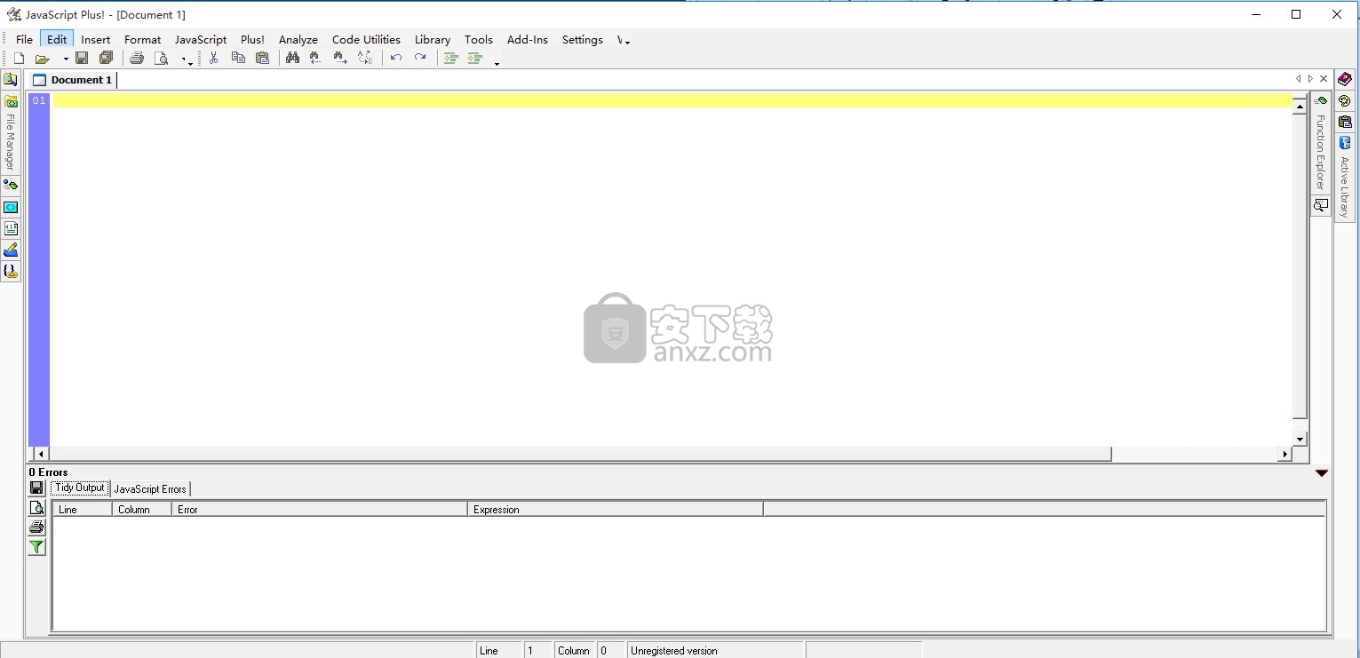1360x658 pixels.
Task: Sort errors by the Line column
Action: click(83, 509)
